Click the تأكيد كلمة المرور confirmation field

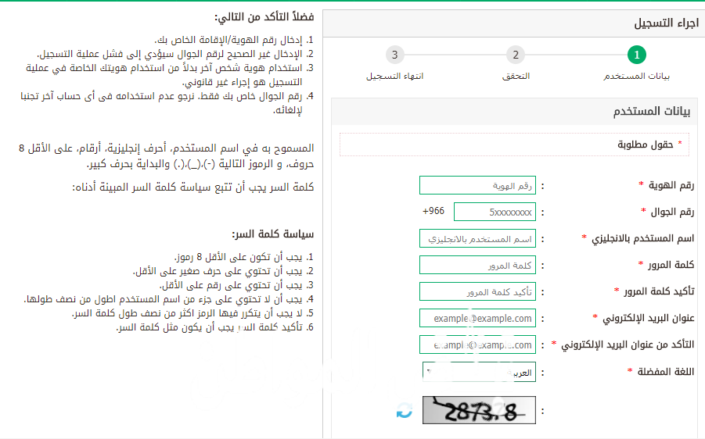[x=477, y=291]
